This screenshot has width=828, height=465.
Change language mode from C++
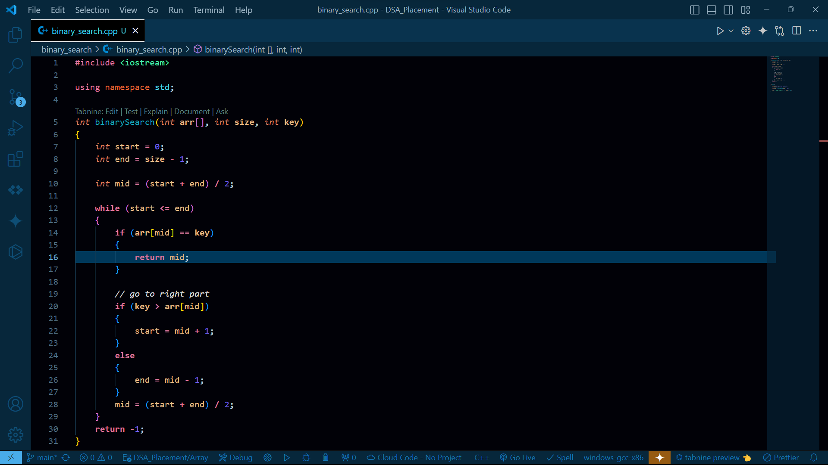click(x=482, y=458)
